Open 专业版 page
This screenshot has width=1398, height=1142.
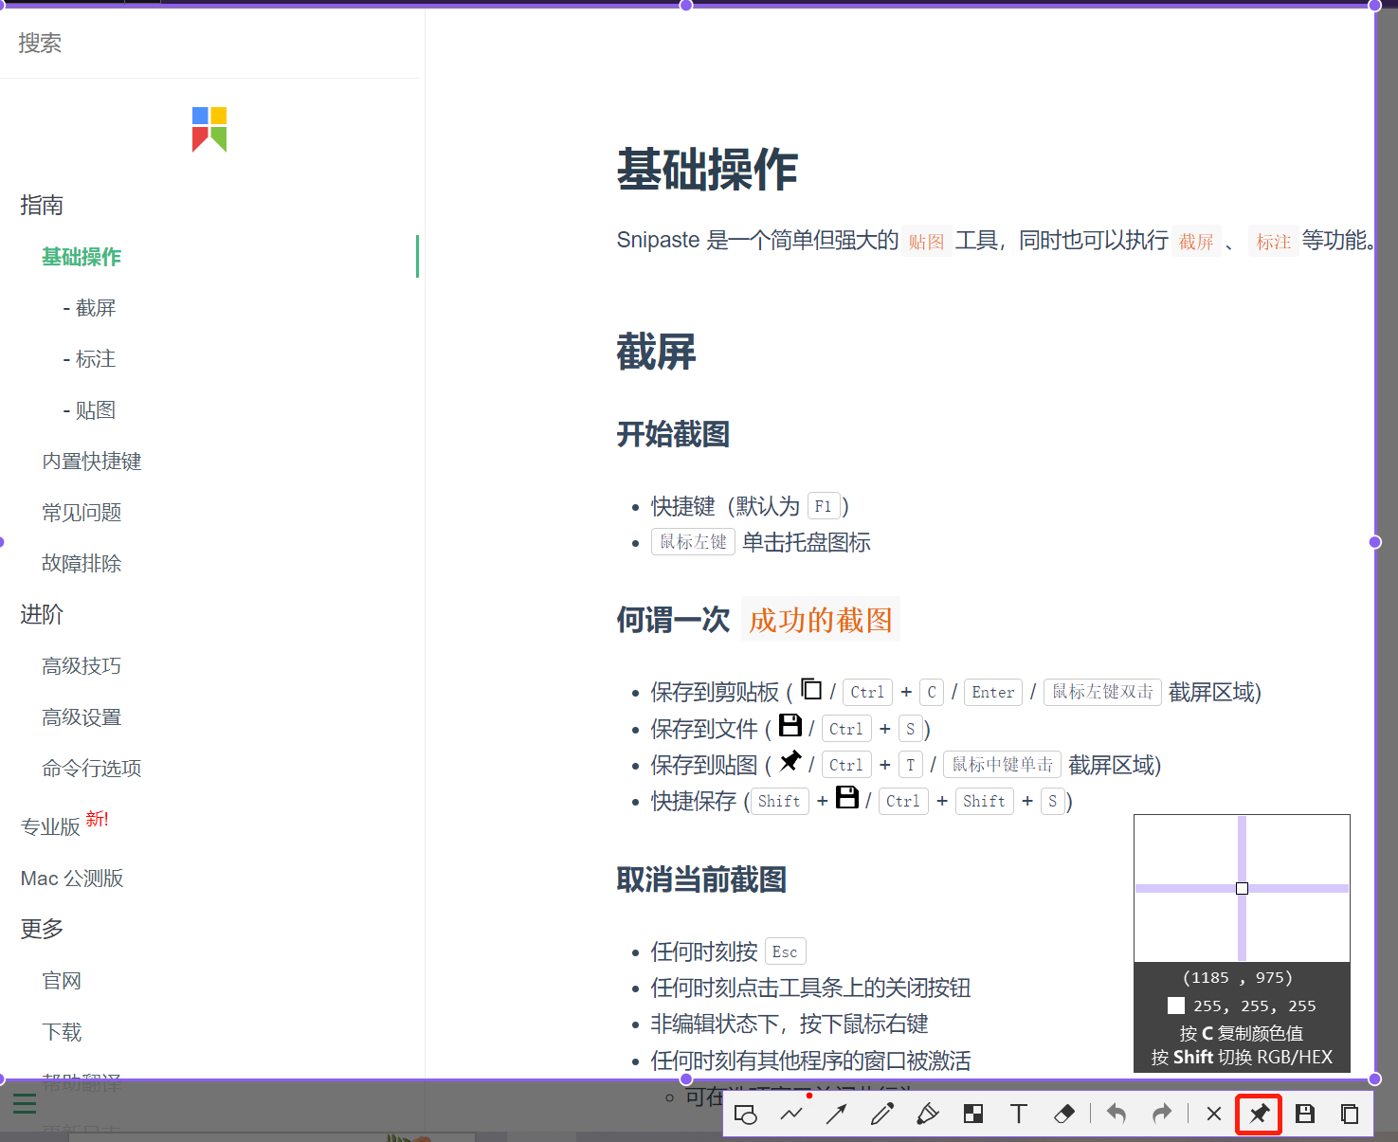51,826
